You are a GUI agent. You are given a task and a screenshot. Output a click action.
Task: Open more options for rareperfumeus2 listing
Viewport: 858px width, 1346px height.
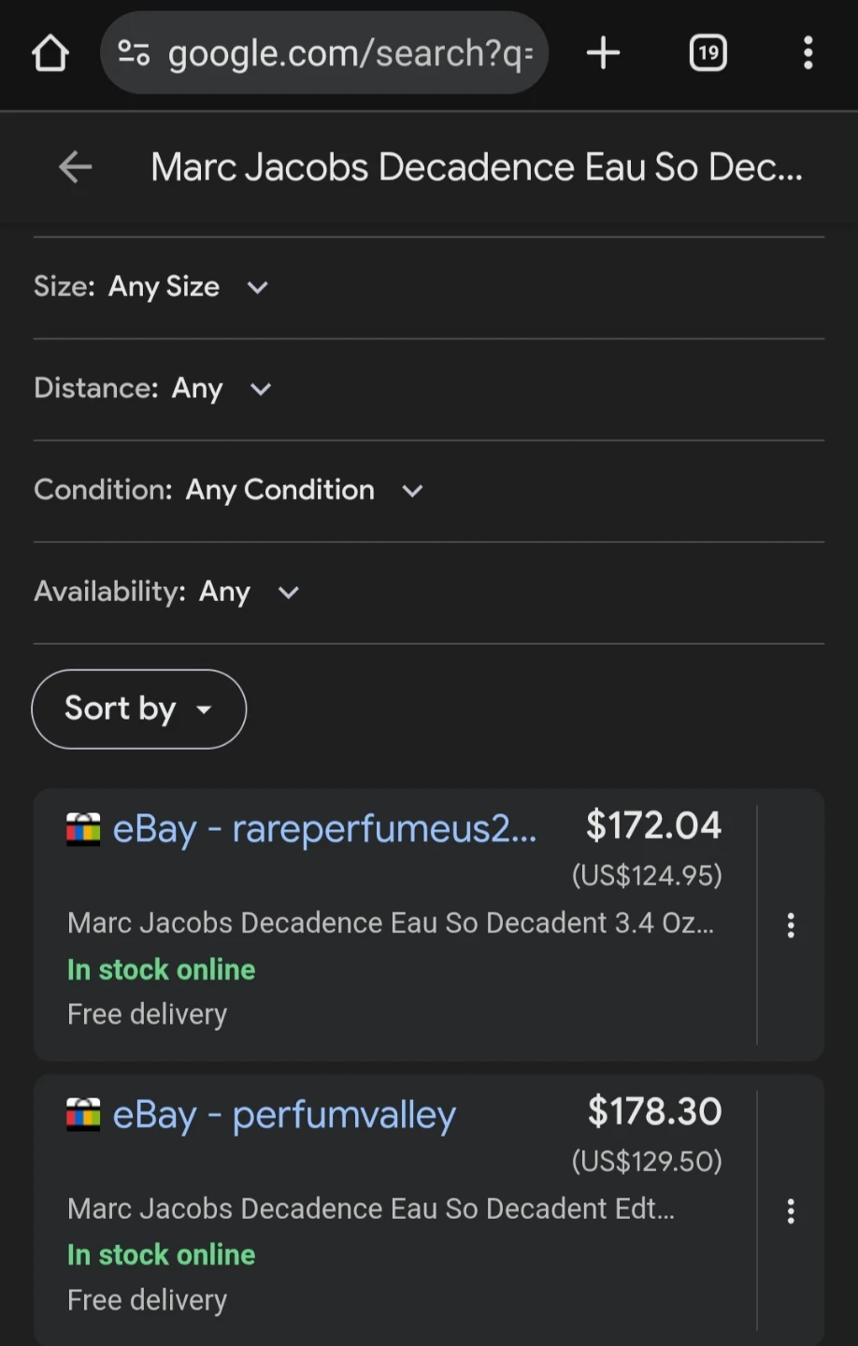pos(791,925)
